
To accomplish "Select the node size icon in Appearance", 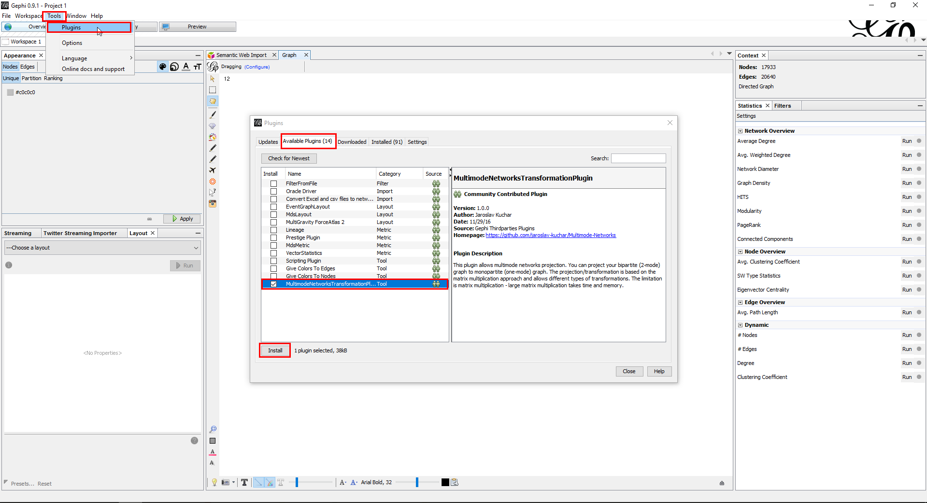I will click(x=174, y=67).
